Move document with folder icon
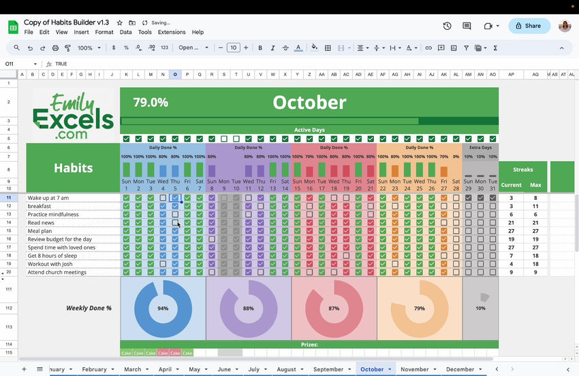 click(x=132, y=23)
